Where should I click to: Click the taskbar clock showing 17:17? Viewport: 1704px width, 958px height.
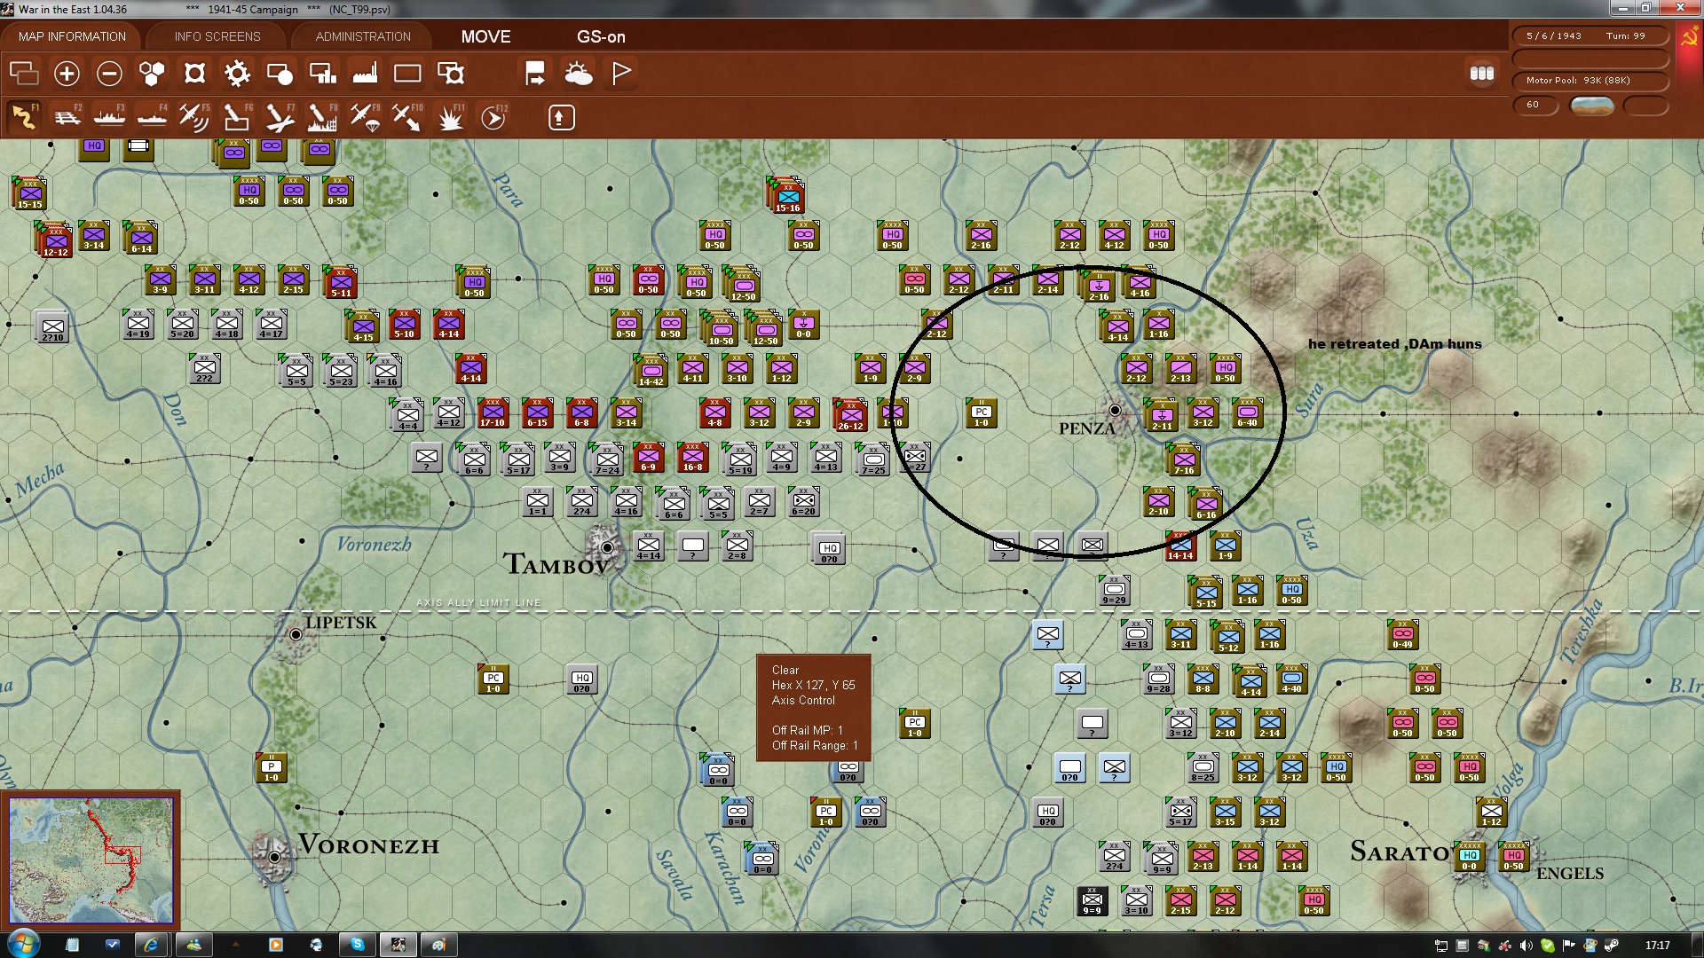click(x=1657, y=946)
